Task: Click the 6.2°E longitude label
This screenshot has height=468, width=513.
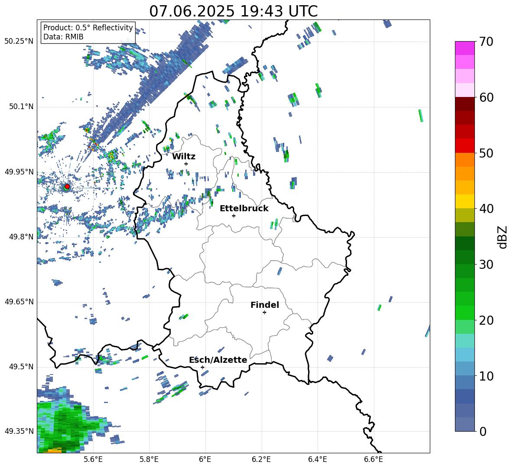Action: [261, 459]
